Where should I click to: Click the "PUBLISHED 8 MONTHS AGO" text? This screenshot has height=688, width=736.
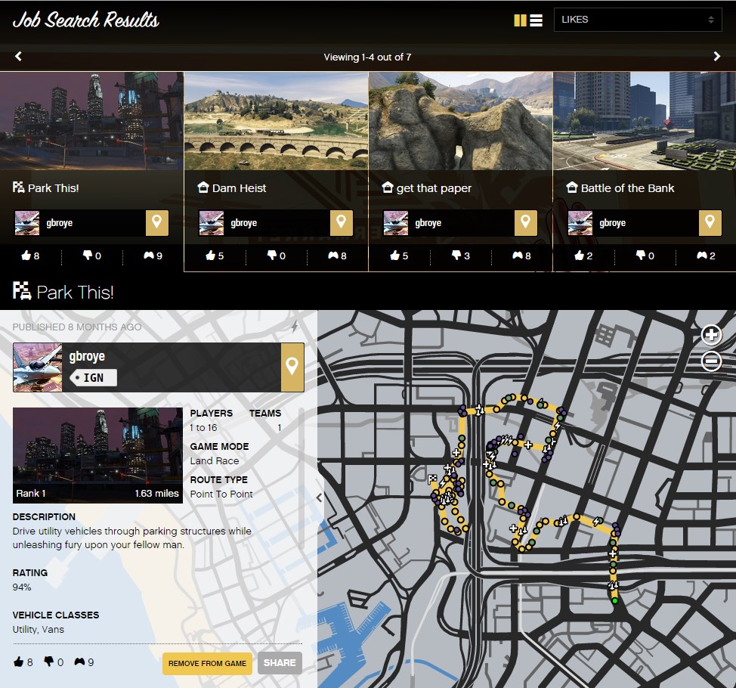click(x=77, y=327)
